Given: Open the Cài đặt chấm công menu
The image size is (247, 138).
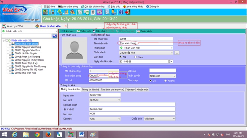Looking at the screenshot, I should point(93,7).
